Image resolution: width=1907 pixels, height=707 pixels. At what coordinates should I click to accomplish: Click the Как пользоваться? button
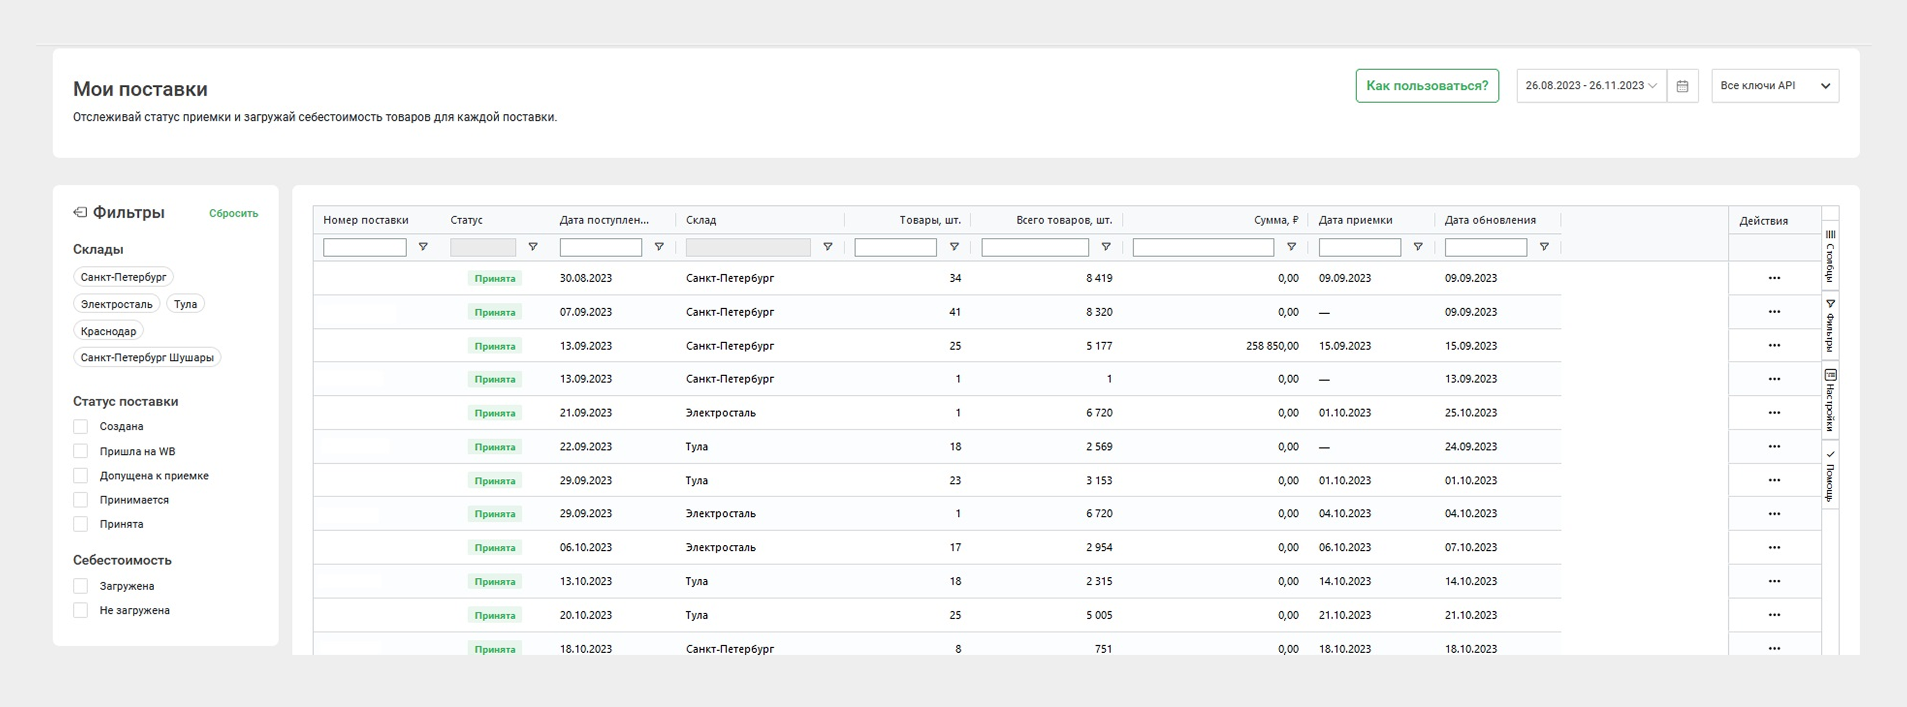(x=1427, y=86)
